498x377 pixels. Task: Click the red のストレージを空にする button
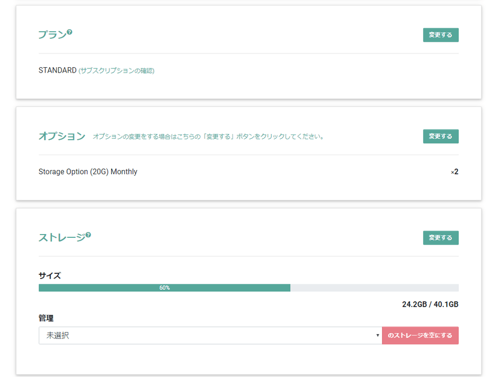[420, 336]
